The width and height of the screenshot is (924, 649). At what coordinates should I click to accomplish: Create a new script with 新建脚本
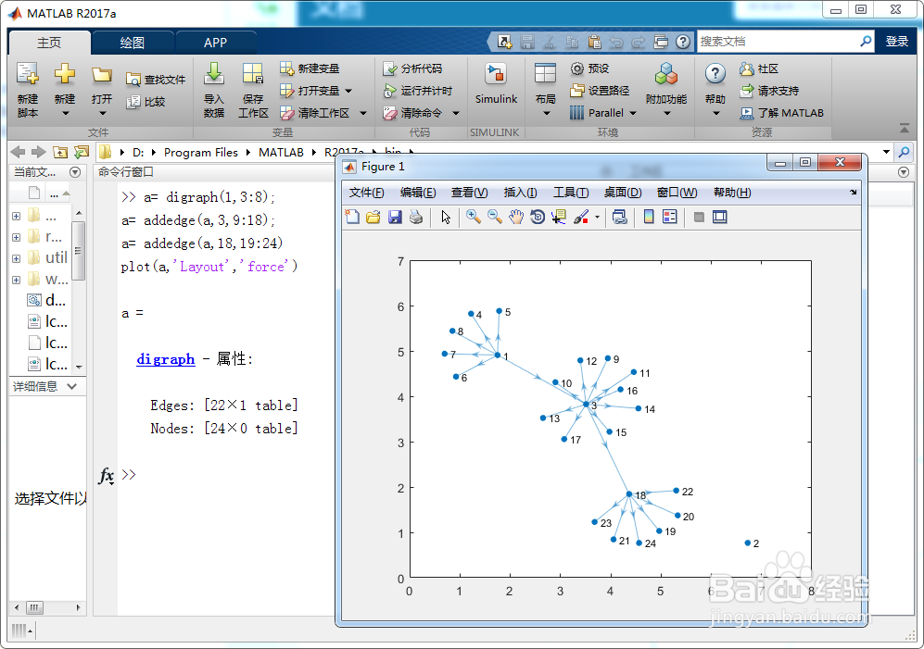(x=27, y=89)
